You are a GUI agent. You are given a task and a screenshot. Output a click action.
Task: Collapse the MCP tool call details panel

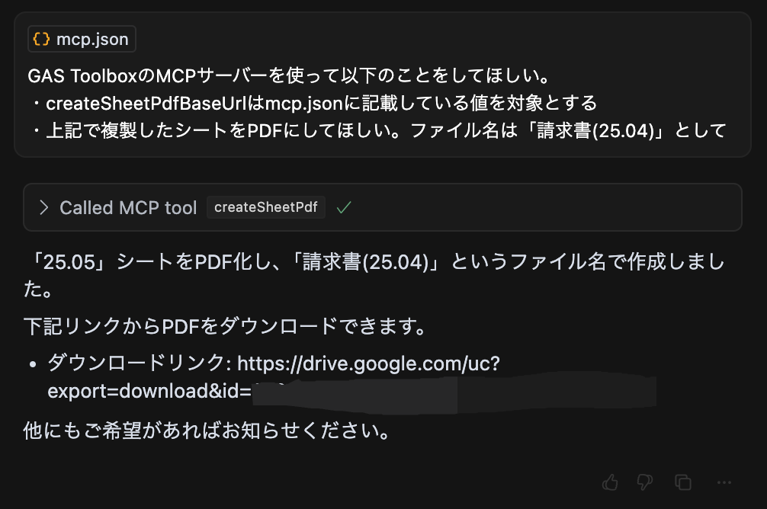tap(381, 206)
